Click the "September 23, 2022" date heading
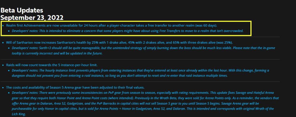This screenshot has width=296, height=117. click(x=32, y=18)
